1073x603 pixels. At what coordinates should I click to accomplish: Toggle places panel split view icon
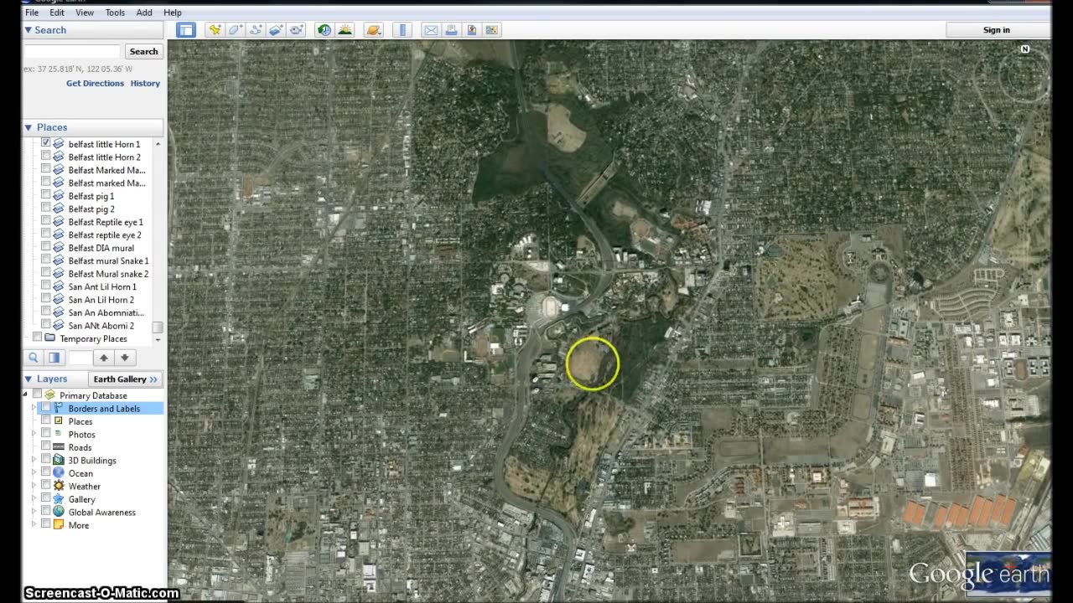(54, 358)
